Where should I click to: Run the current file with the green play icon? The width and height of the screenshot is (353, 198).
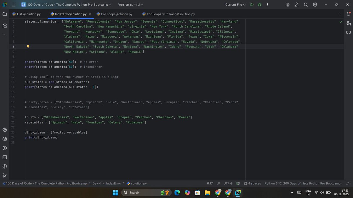[x=252, y=5]
